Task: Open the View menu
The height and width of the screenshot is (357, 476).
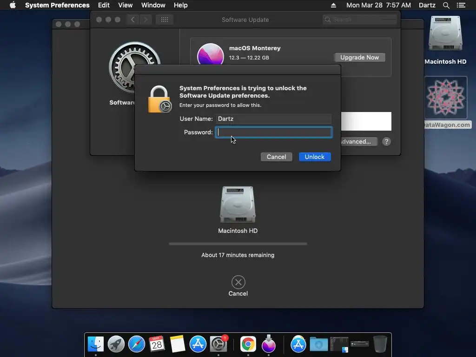Action: (x=126, y=5)
